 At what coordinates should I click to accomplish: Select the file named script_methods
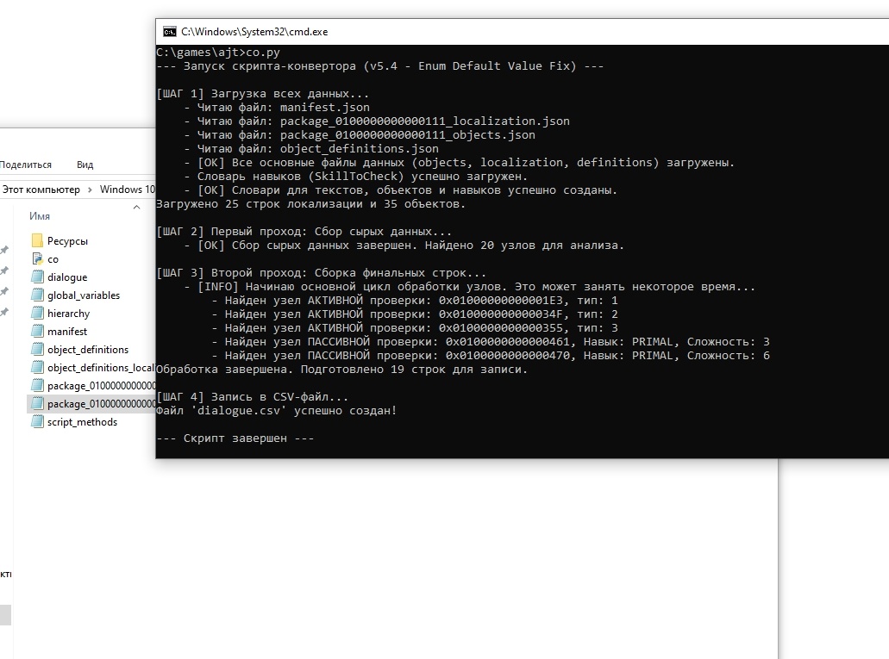pyautogui.click(x=82, y=422)
